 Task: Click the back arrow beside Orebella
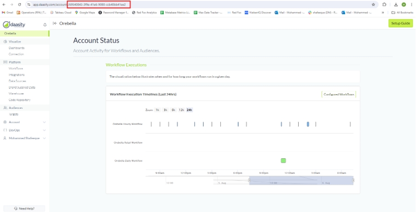point(55,23)
